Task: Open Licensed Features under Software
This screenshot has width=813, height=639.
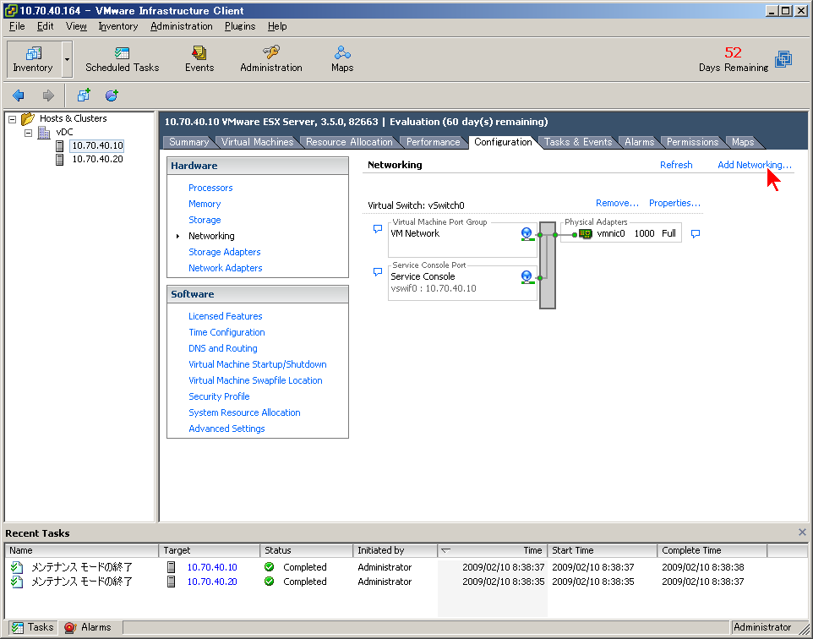Action: [225, 316]
